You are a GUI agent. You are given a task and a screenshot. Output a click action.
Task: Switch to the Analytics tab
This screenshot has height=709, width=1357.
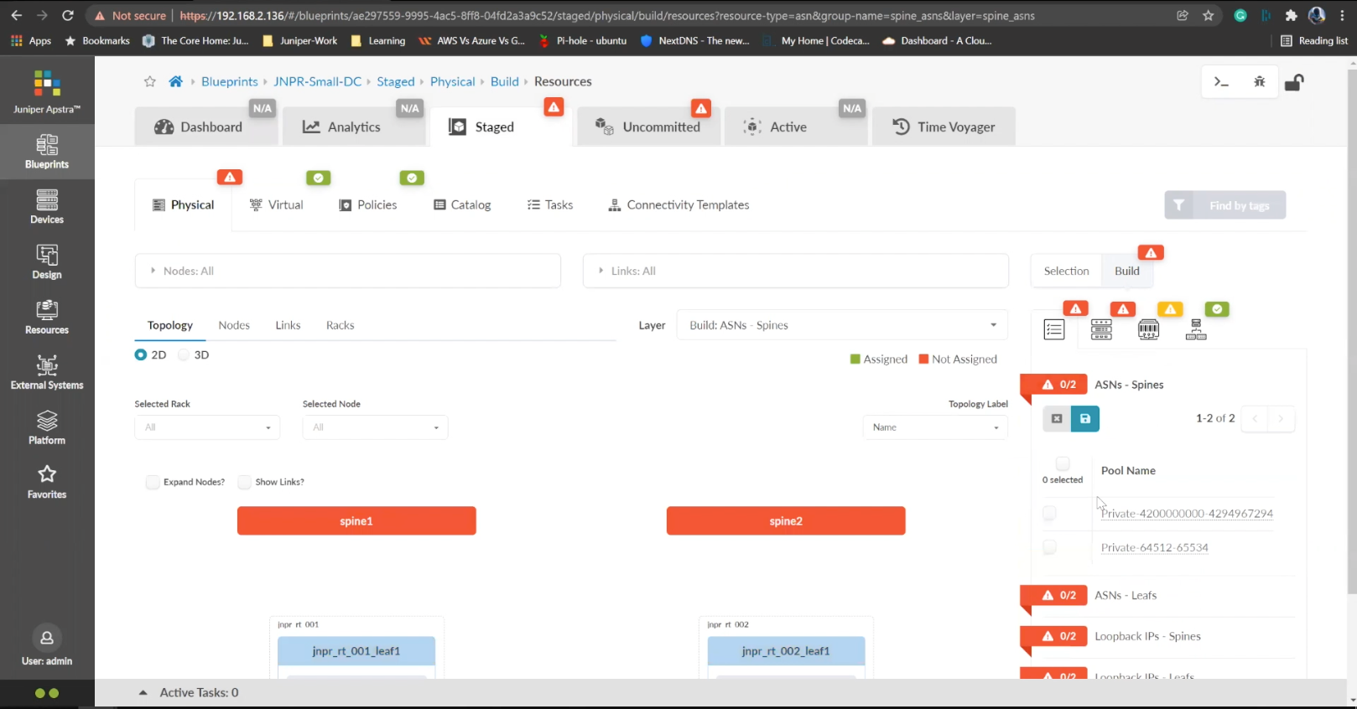point(354,127)
